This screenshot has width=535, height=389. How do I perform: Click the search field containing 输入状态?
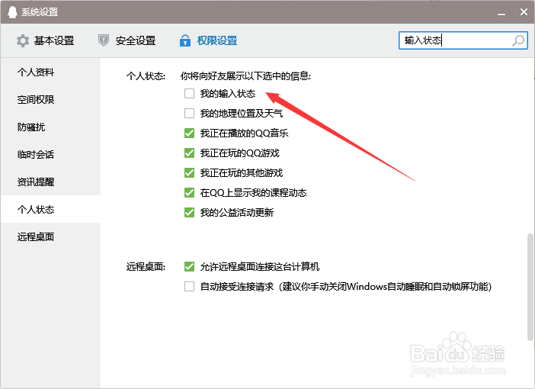coord(463,40)
